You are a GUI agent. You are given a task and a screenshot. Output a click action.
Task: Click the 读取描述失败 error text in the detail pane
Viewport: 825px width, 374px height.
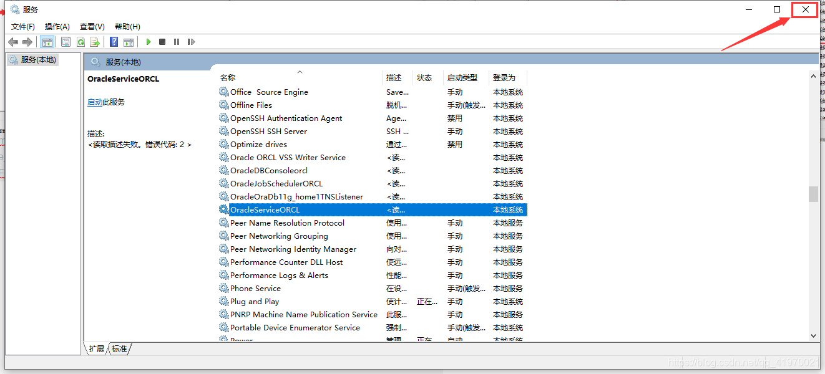pos(139,144)
